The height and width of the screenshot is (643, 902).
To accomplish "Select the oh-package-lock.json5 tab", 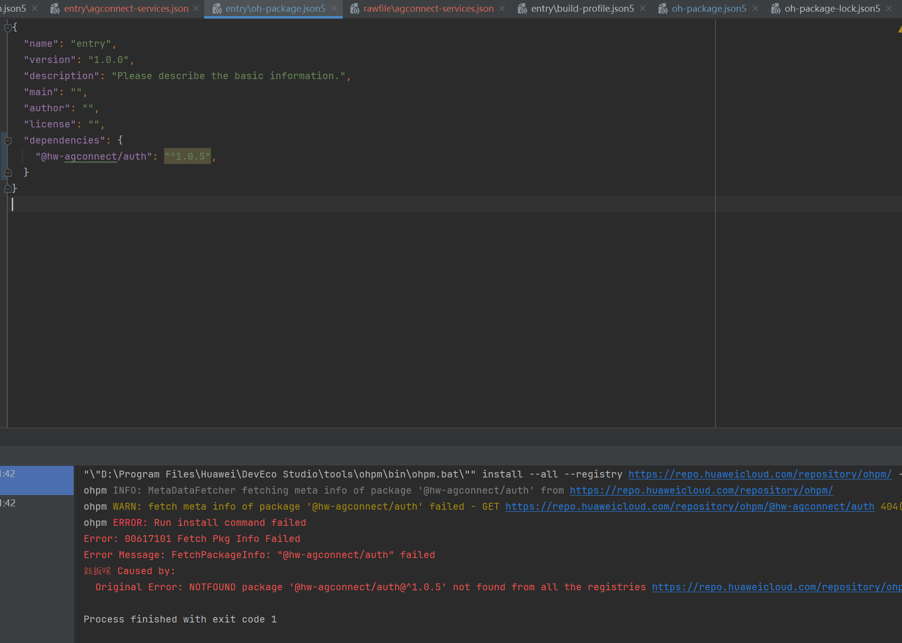I will click(x=832, y=9).
